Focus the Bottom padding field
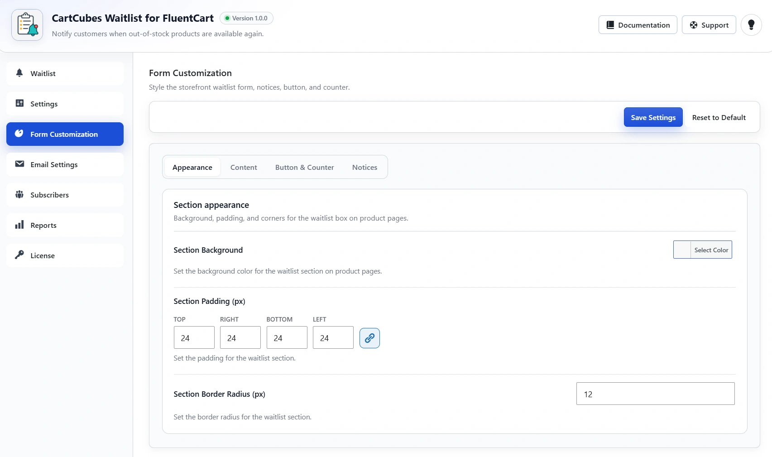 click(x=287, y=338)
